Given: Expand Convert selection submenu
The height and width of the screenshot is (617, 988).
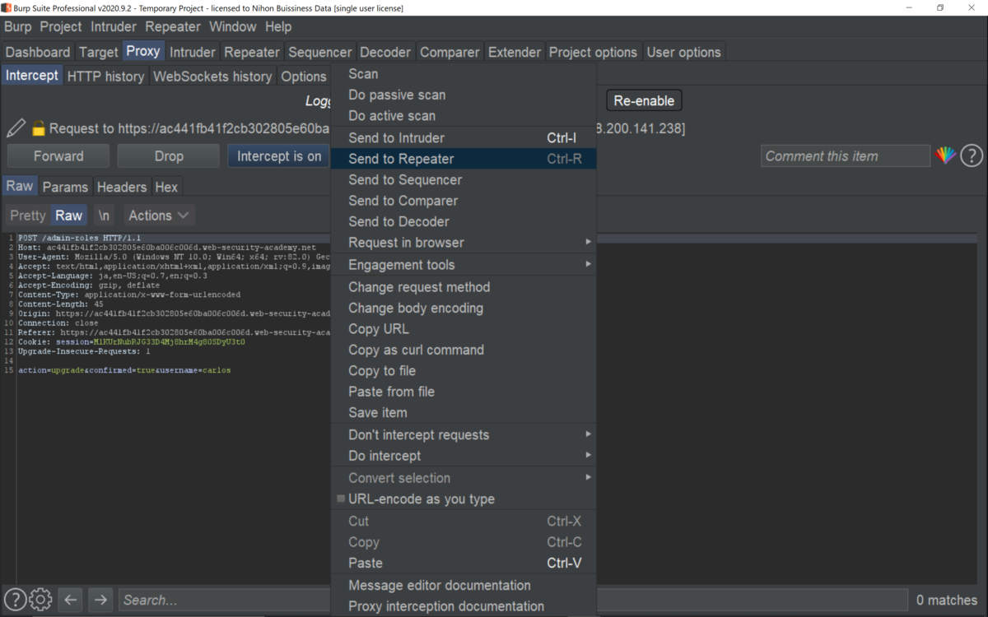Looking at the screenshot, I should (x=463, y=478).
